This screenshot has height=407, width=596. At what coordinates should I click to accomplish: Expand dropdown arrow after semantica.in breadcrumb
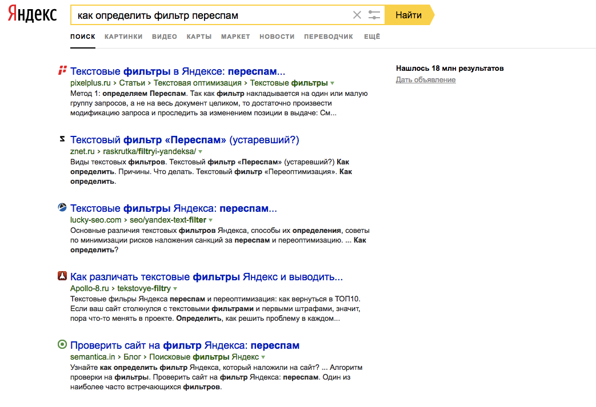[263, 357]
